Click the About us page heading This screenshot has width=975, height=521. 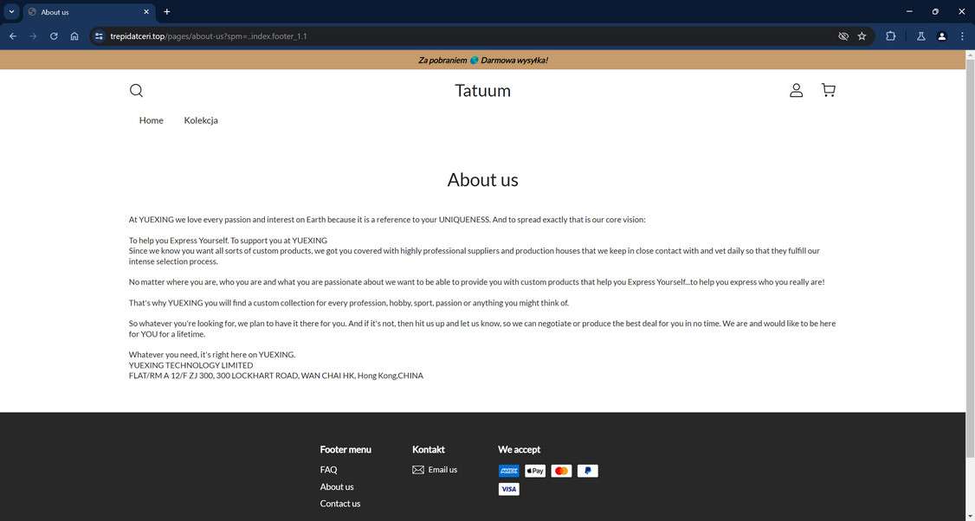click(x=482, y=180)
